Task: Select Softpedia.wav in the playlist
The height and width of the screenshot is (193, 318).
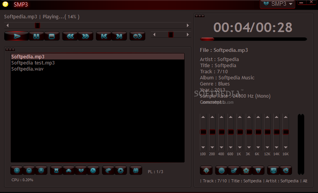Action: click(97, 69)
